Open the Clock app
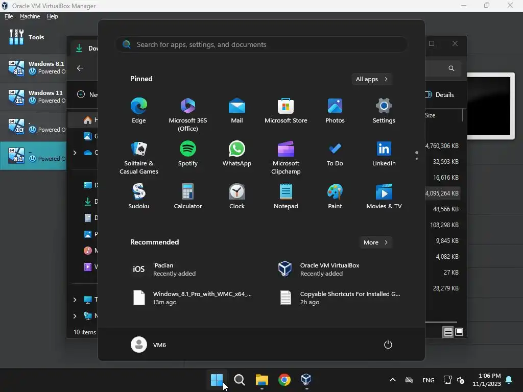The image size is (523, 392). tap(237, 197)
